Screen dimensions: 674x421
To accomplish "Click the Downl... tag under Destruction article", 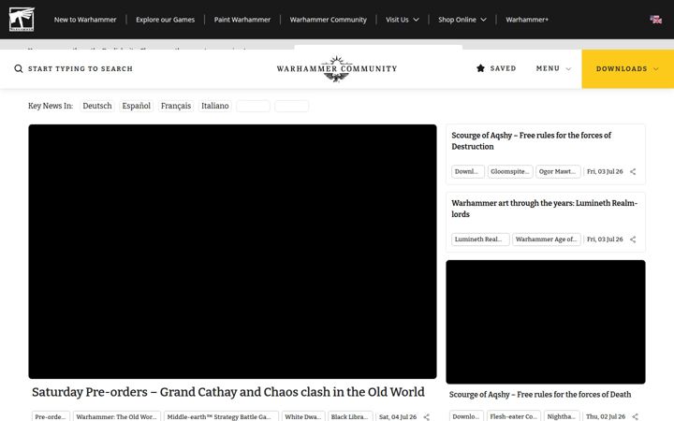I will (x=468, y=171).
